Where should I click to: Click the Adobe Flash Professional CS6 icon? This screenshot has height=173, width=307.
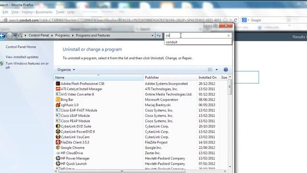point(58,84)
